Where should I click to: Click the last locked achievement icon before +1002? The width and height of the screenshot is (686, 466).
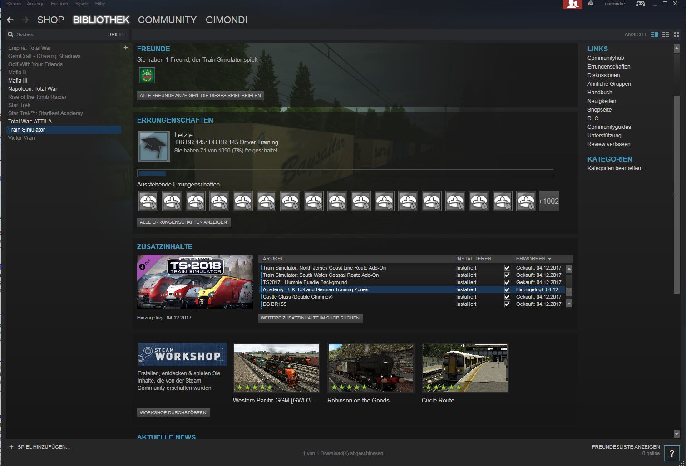click(x=526, y=201)
